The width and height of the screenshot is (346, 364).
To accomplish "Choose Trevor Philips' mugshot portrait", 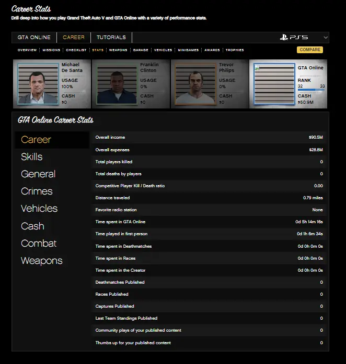I will pyautogui.click(x=195, y=84).
